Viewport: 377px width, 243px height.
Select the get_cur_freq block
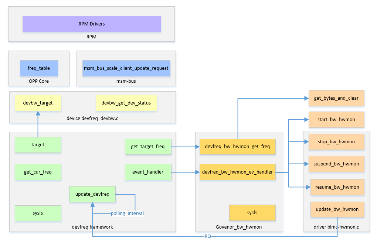click(x=38, y=172)
